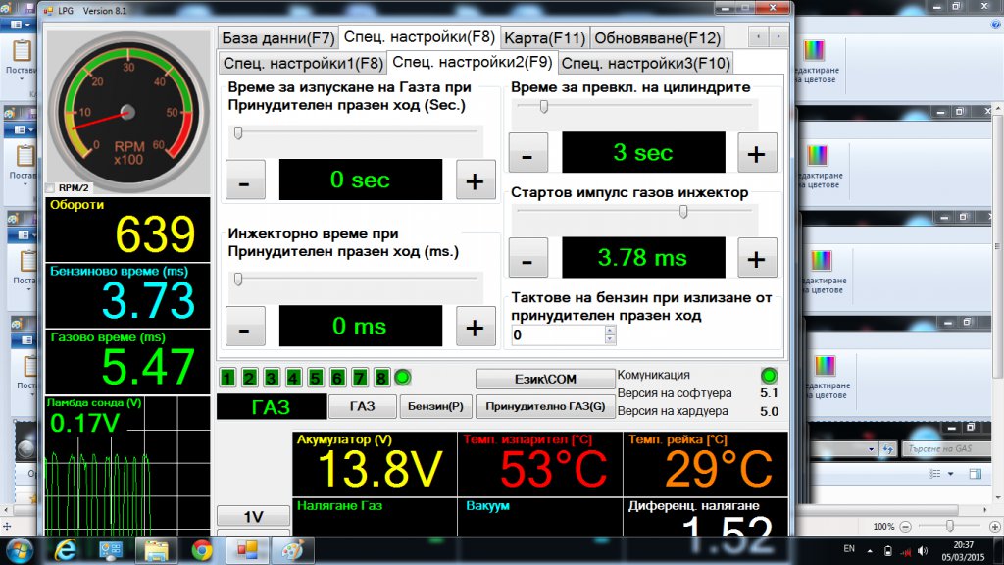Click the lambda probe waveform graph
This screenshot has width=1004, height=565.
point(127,466)
